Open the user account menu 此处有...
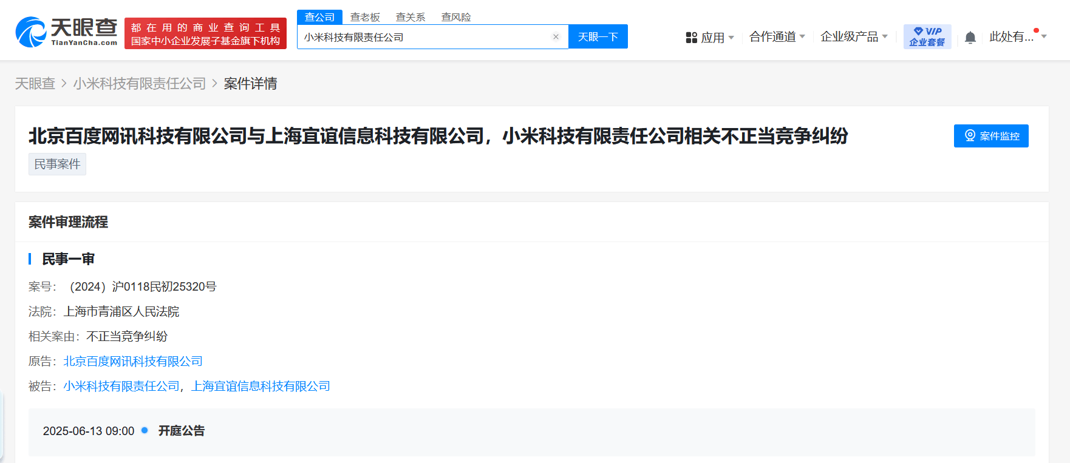1070x463 pixels. pyautogui.click(x=1018, y=37)
